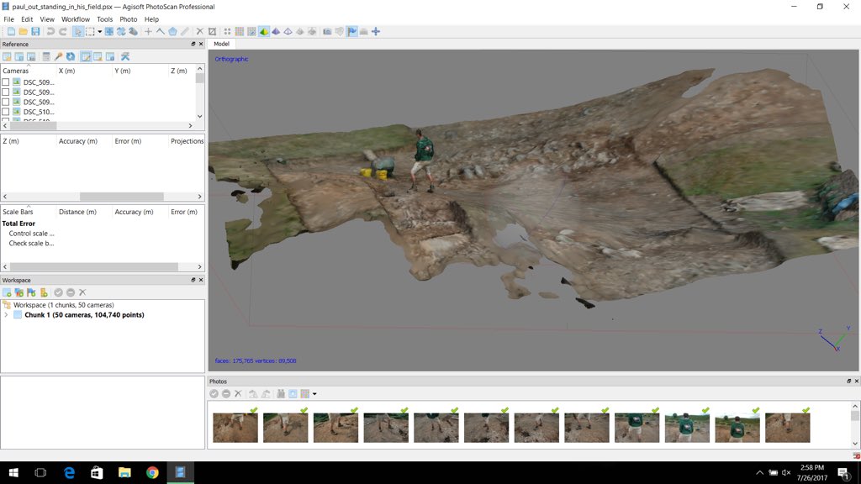Open the selection tool dropdown arrow
This screenshot has width=861, height=484.
click(99, 32)
